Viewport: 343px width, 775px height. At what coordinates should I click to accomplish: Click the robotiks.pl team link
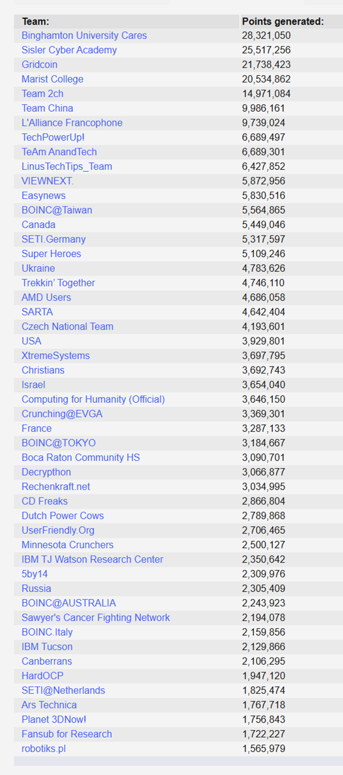(x=44, y=749)
